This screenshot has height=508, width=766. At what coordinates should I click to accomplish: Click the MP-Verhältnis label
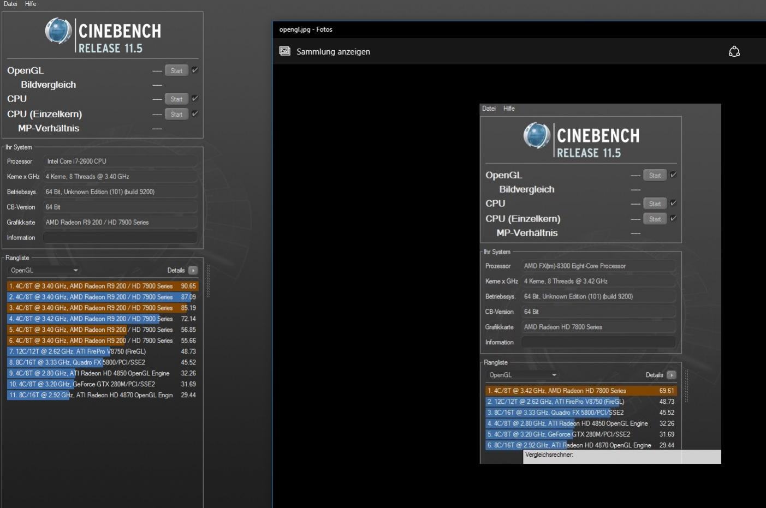point(49,128)
